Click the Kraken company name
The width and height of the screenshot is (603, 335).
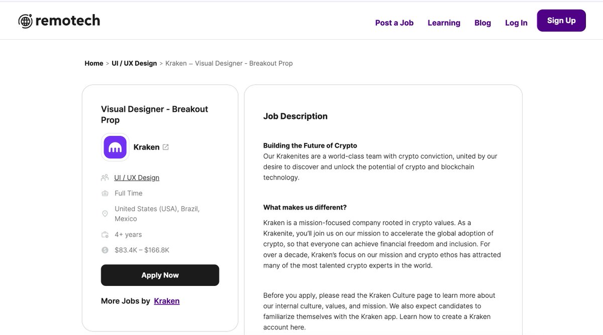tap(146, 147)
